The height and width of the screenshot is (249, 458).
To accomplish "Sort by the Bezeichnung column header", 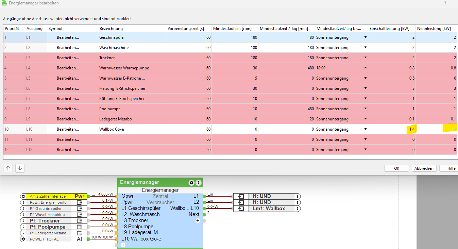I will (132, 29).
